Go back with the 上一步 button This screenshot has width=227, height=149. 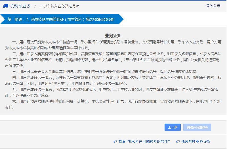[173, 127]
